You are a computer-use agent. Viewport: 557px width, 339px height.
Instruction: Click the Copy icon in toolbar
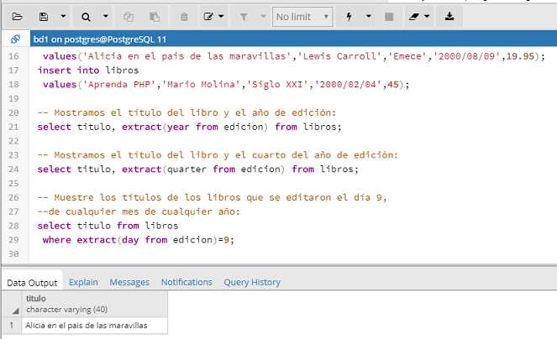point(129,16)
